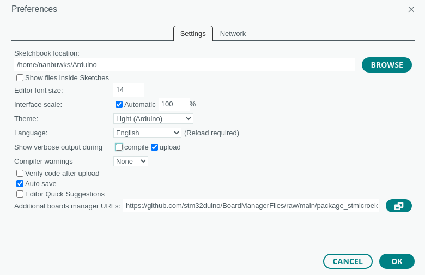Click the Sketchbook location path field
Image resolution: width=425 pixels, height=275 pixels.
pyautogui.click(x=185, y=64)
